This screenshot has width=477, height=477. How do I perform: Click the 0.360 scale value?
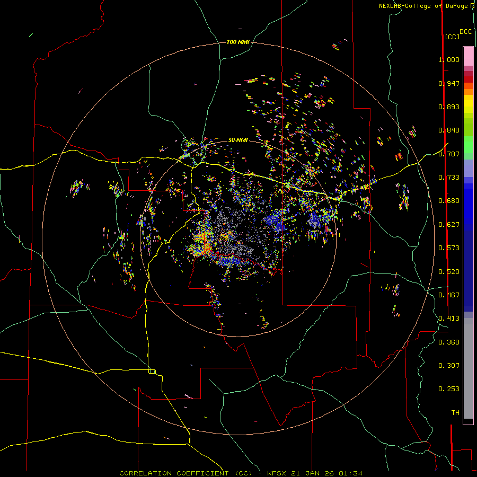tap(449, 342)
